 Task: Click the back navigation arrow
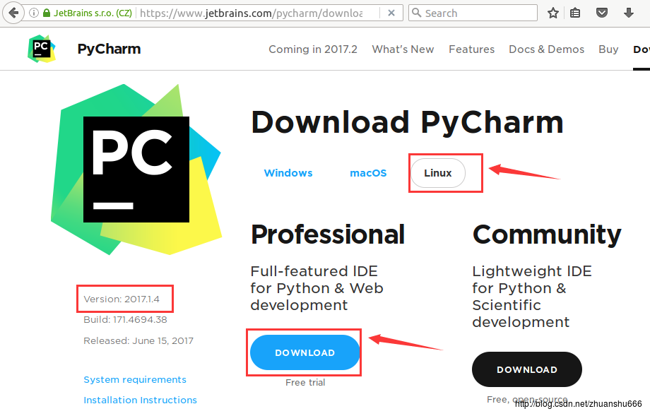13,12
